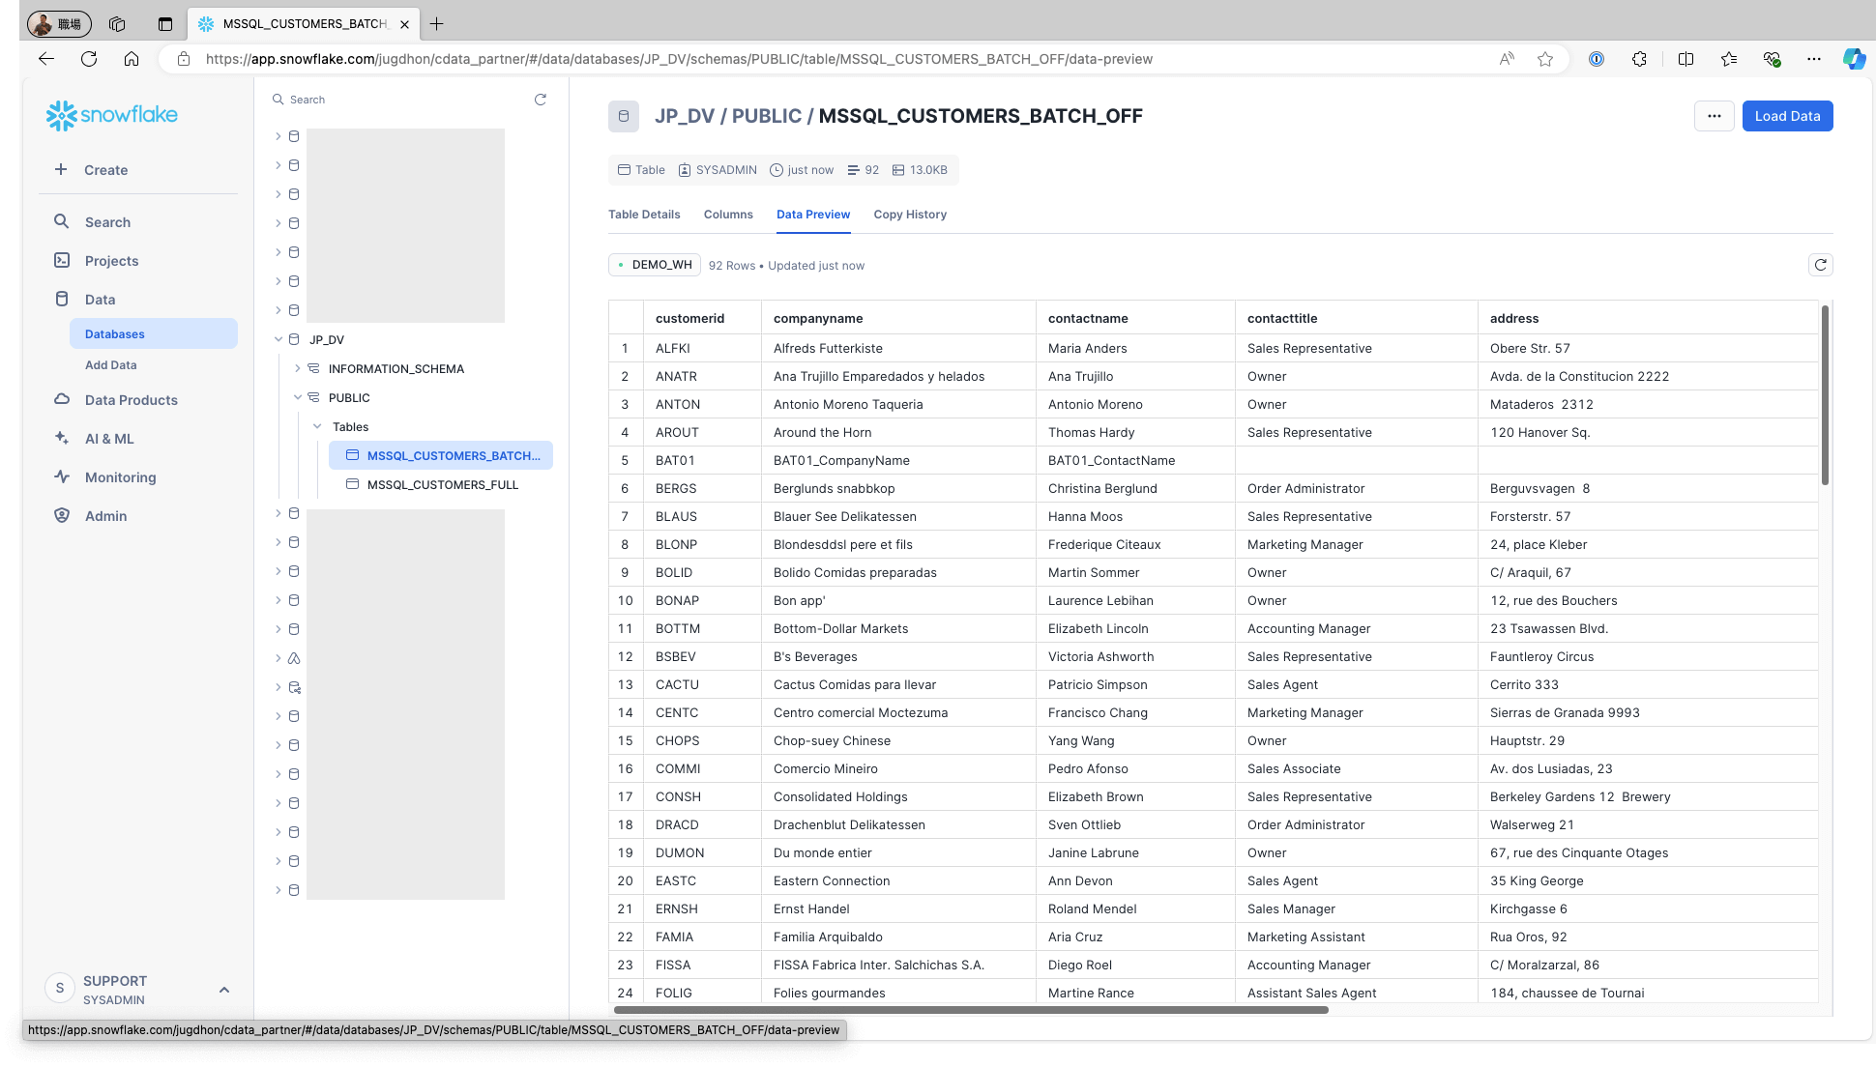
Task: Click the horizontal scrollbar under the table
Action: [970, 1010]
